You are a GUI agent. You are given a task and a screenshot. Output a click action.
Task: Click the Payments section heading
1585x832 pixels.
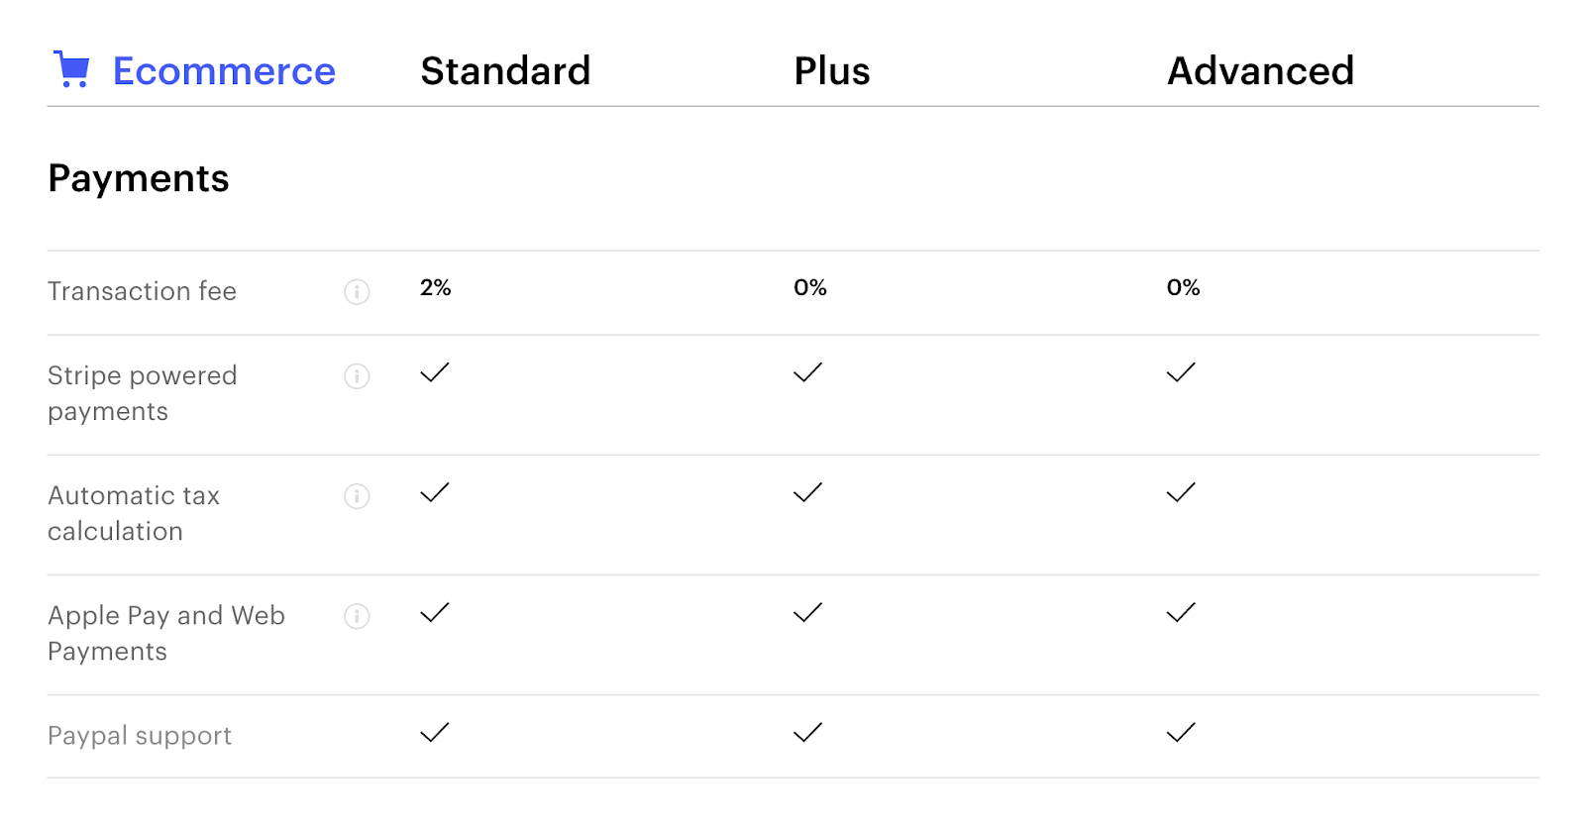click(x=139, y=179)
